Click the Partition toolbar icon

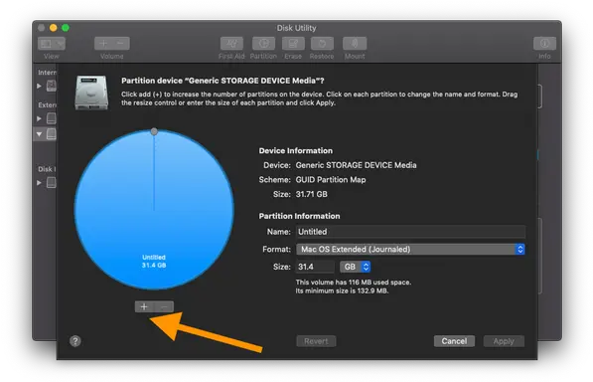click(x=263, y=44)
